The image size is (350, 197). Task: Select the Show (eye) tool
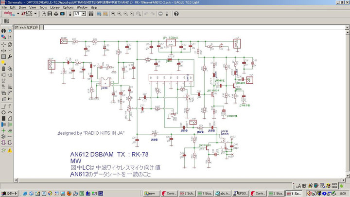(x=10, y=31)
